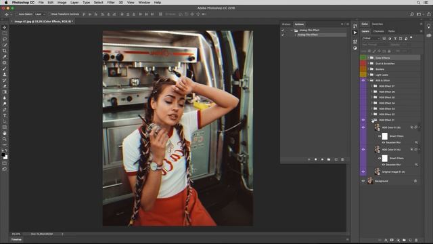The height and width of the screenshot is (244, 433).
Task: Select the Crop tool
Action: tap(5, 51)
